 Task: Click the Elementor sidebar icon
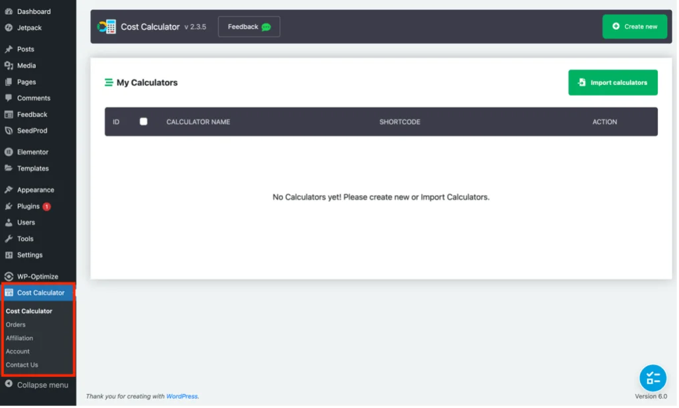pyautogui.click(x=9, y=153)
